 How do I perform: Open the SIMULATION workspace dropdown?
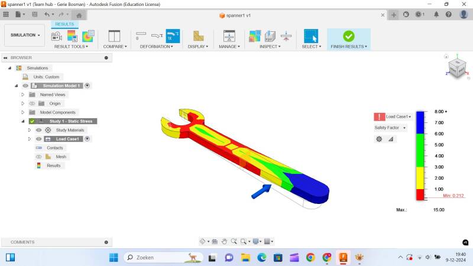pos(25,35)
